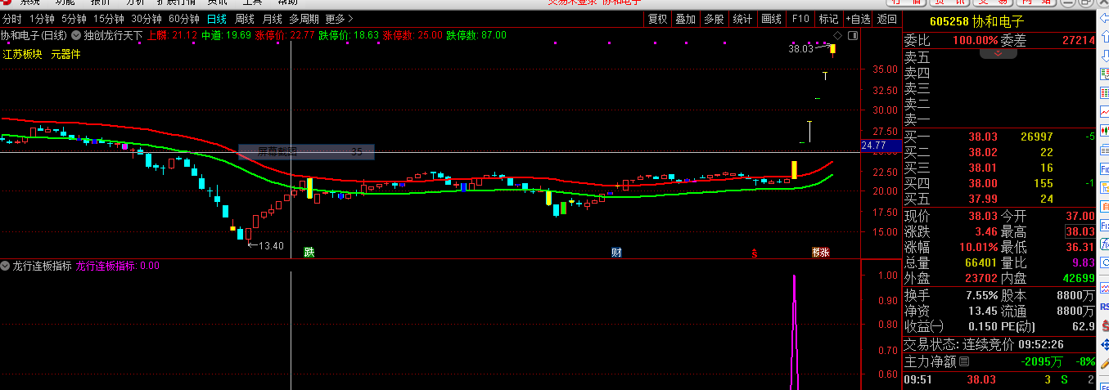The image size is (1109, 390).
Task: Click the 605258 协和电子 stock title
Action: point(977,21)
